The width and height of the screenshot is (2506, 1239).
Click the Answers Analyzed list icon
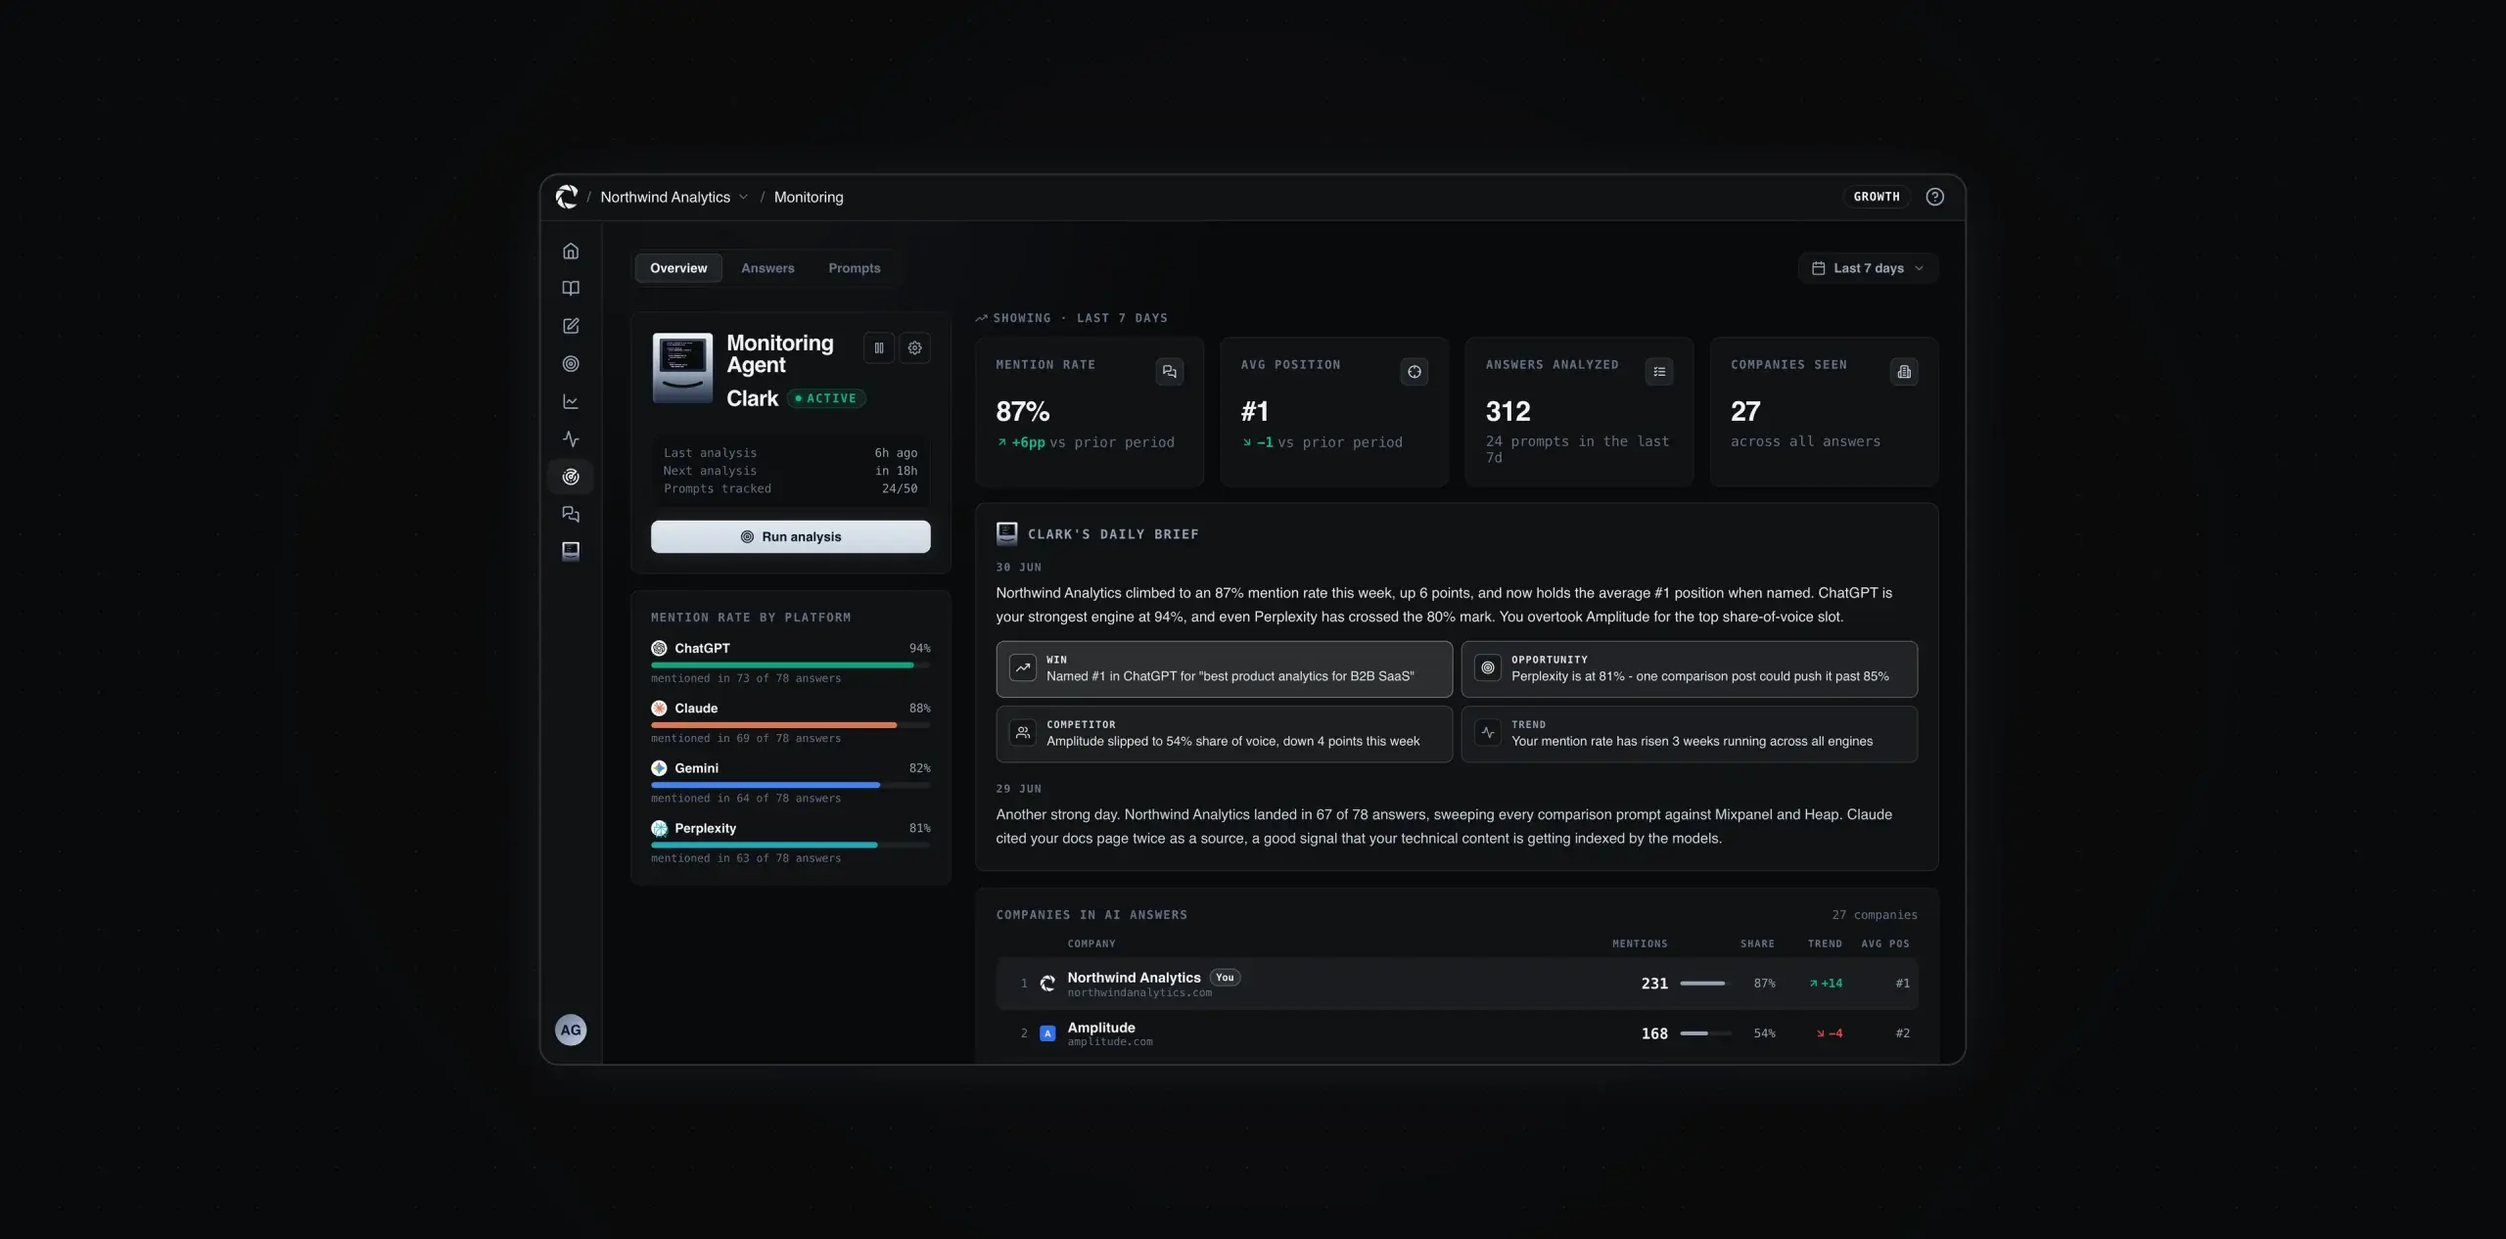(1659, 372)
